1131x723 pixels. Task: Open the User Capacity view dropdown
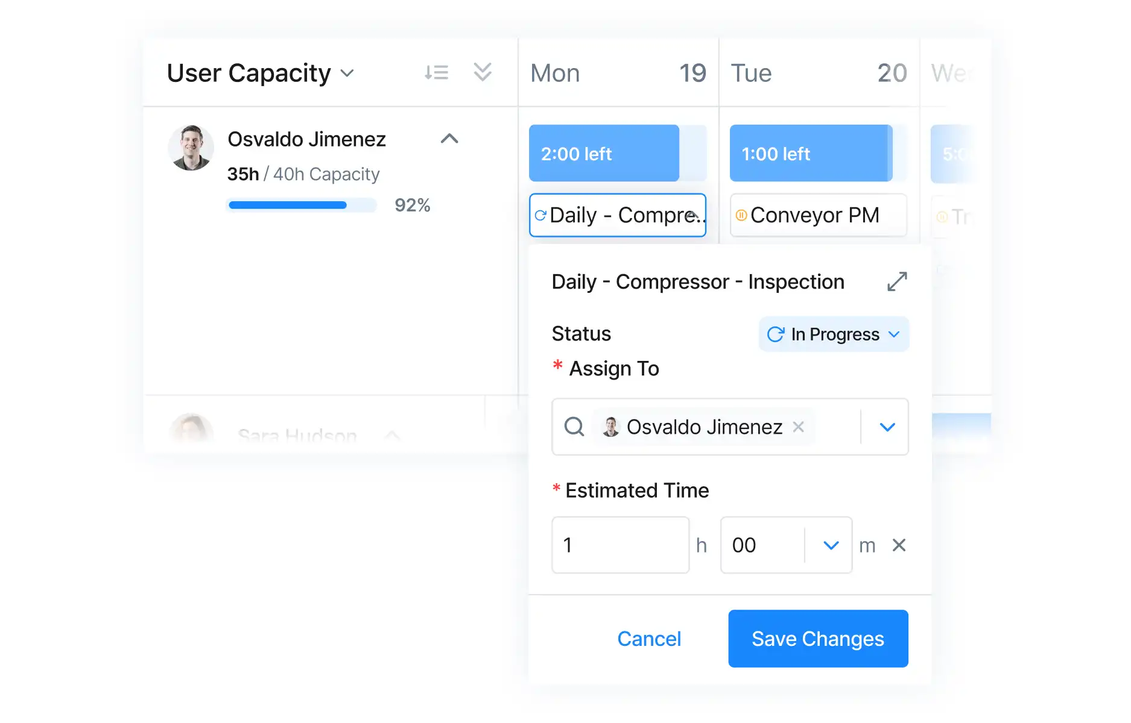(x=348, y=73)
